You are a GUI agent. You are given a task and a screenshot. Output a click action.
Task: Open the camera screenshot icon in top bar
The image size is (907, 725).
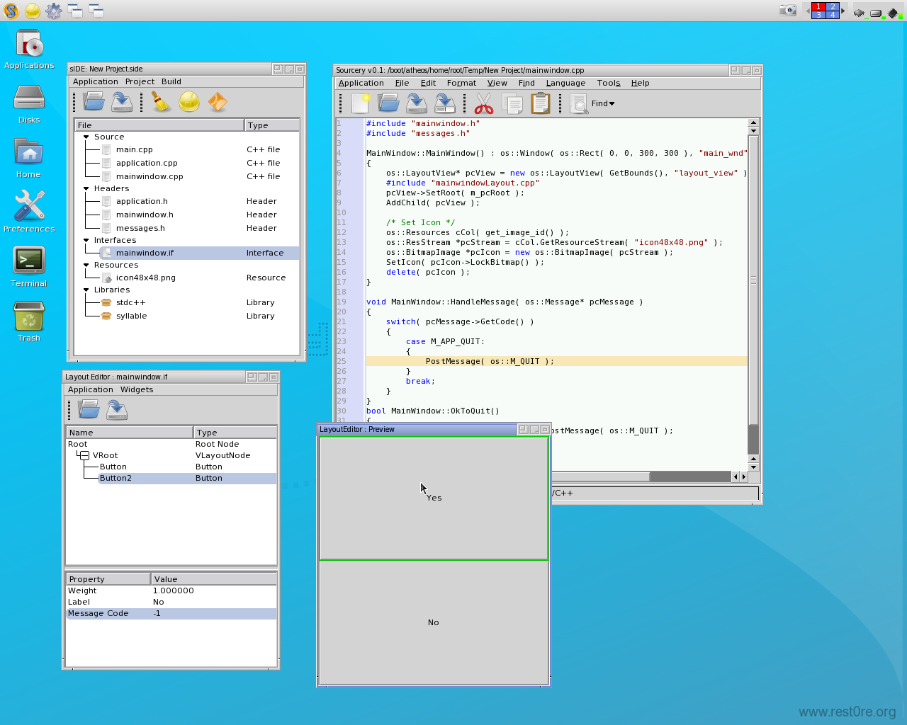(x=788, y=11)
